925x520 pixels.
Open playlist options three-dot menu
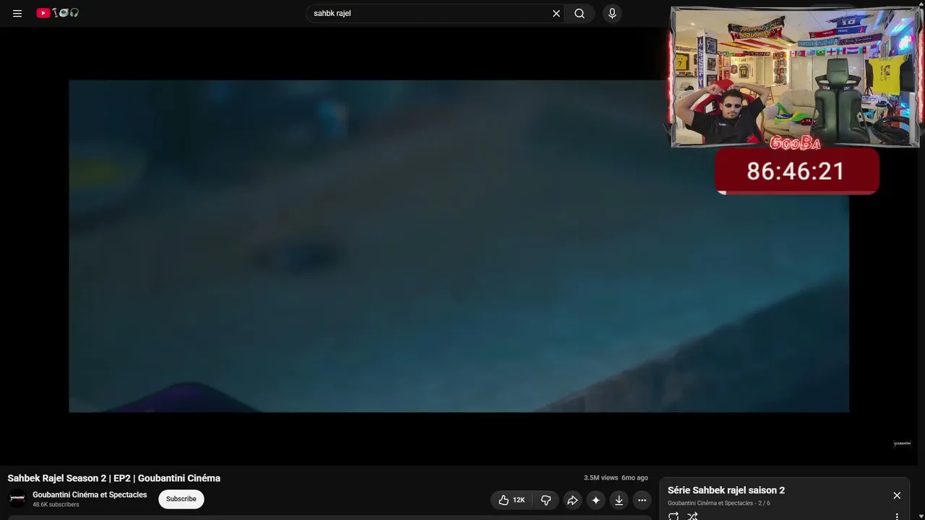897,516
